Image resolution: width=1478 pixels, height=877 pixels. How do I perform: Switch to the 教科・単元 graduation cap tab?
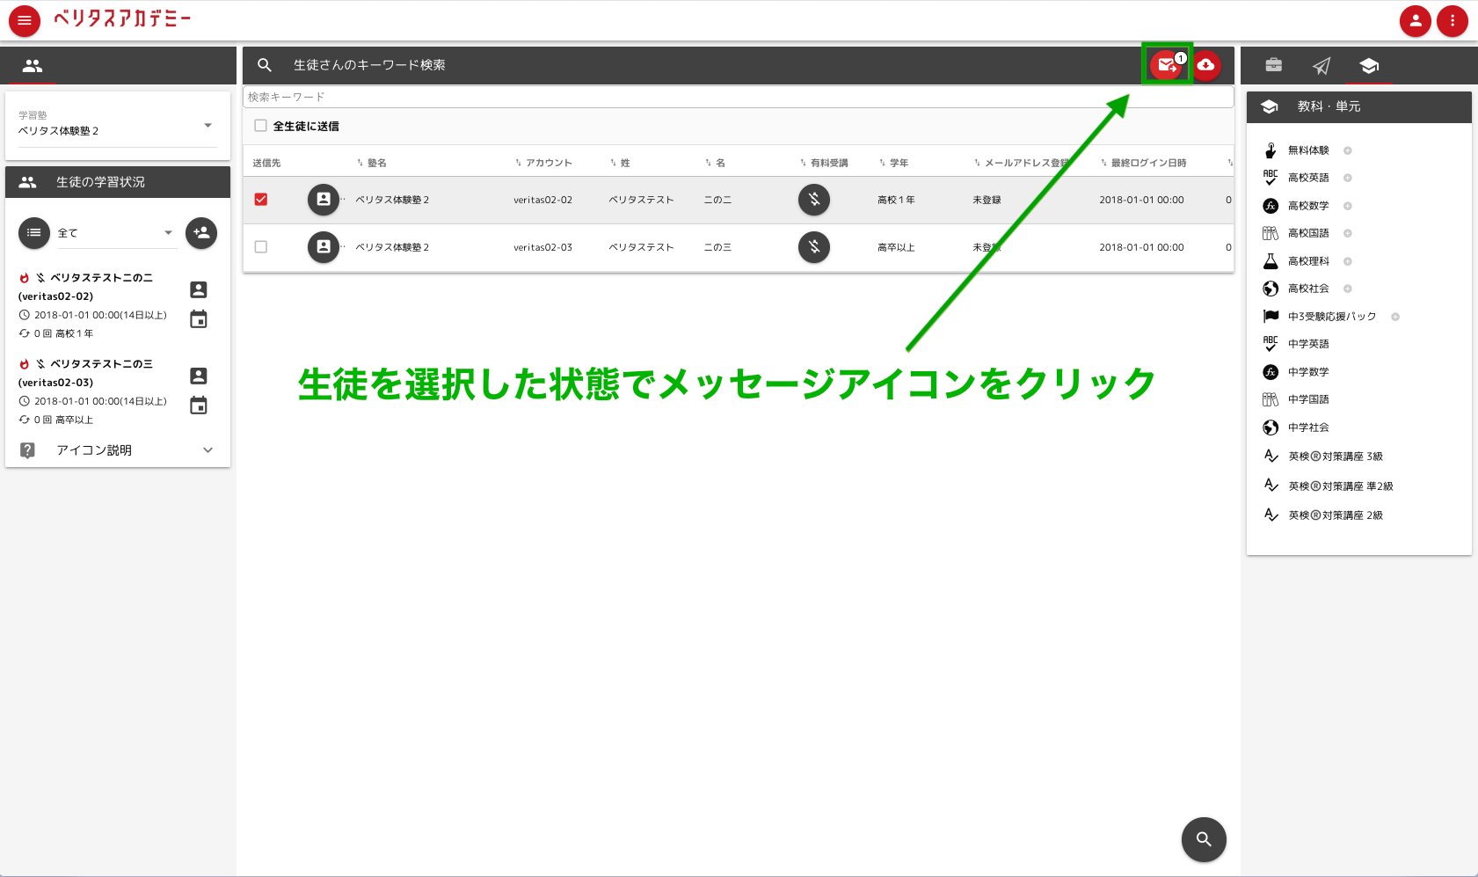coord(1368,65)
